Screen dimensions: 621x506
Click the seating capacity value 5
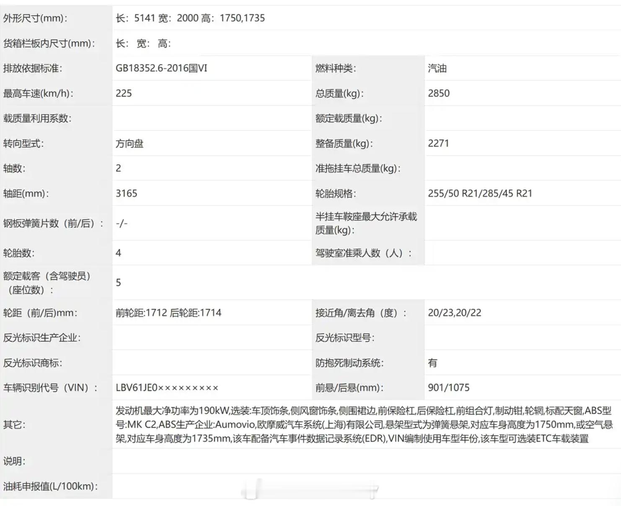(119, 282)
